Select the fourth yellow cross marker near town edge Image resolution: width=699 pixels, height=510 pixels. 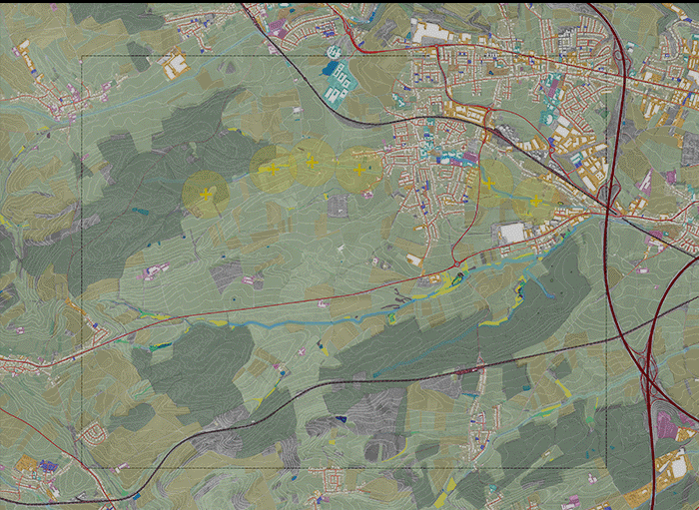(358, 170)
